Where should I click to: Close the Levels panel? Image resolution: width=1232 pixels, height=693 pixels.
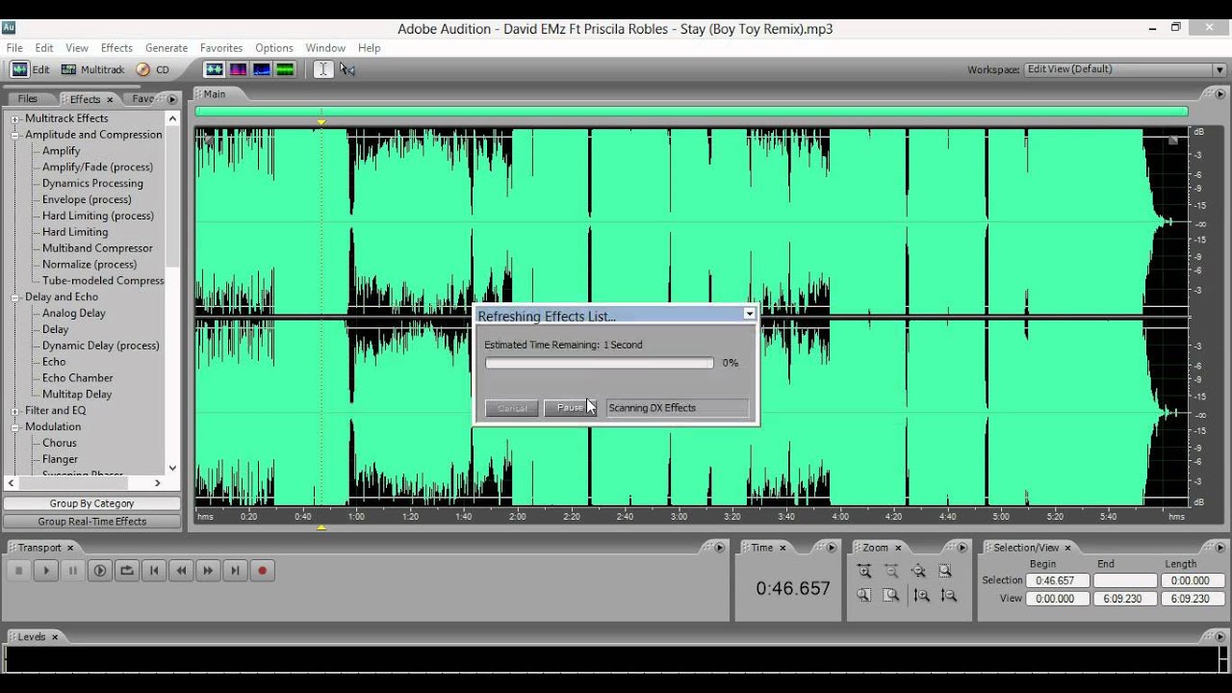(x=55, y=637)
